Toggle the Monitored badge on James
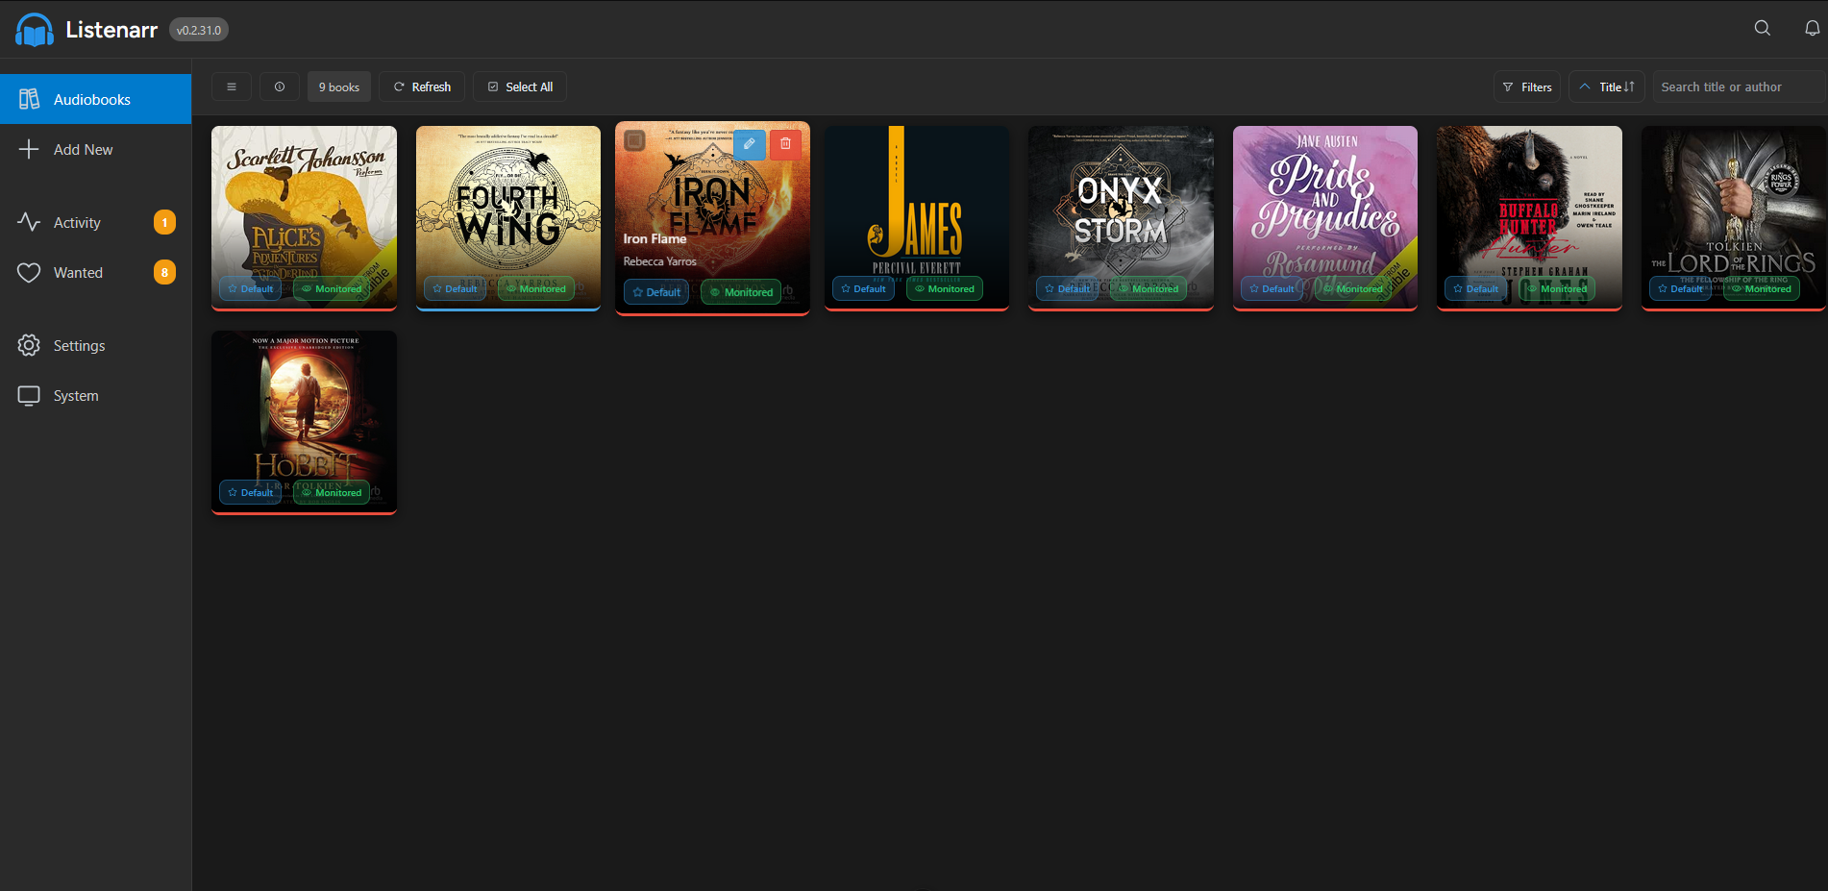1828x891 pixels. click(x=945, y=288)
